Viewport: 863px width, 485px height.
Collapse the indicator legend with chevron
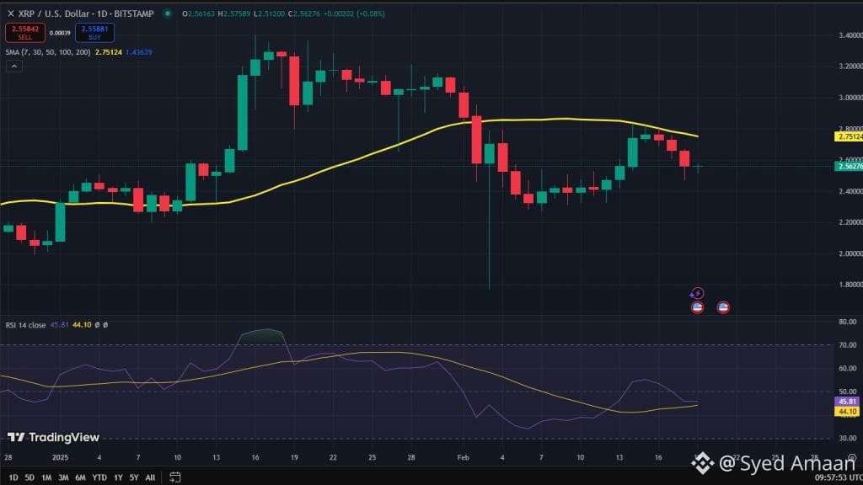click(13, 66)
